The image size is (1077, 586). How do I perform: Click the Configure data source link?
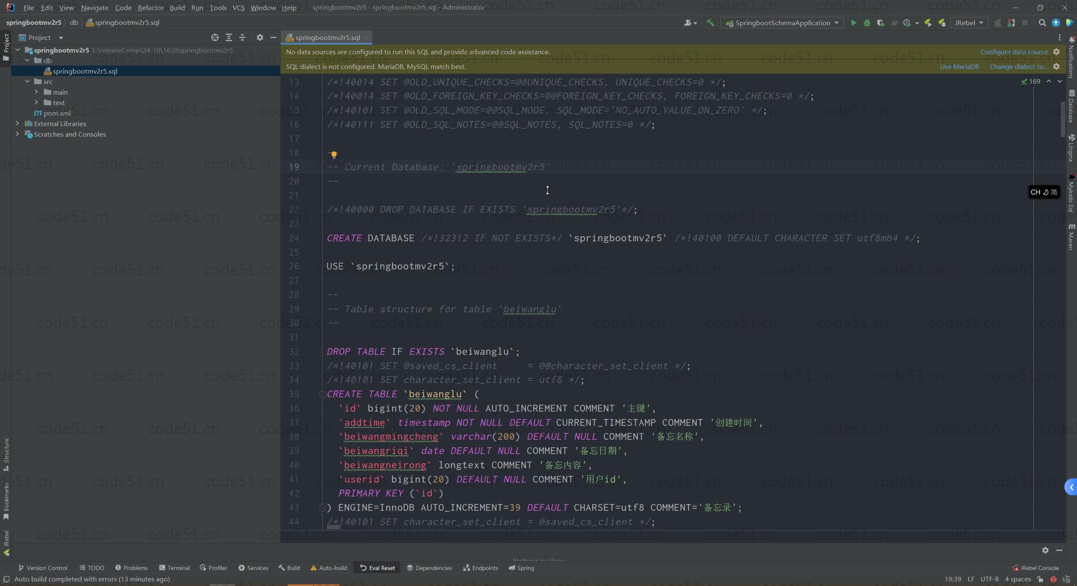(1014, 52)
